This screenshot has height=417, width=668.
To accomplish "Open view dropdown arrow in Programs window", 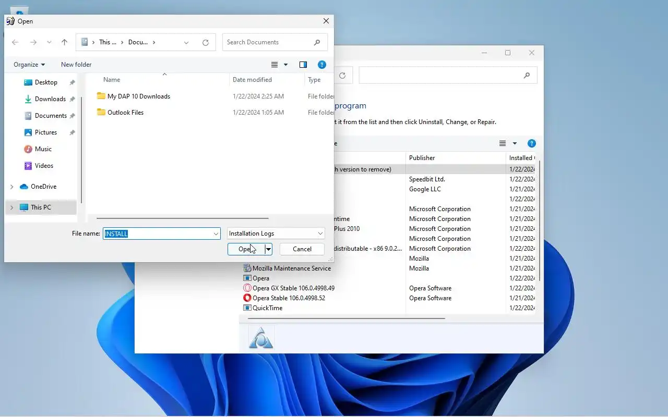I will pos(515,143).
